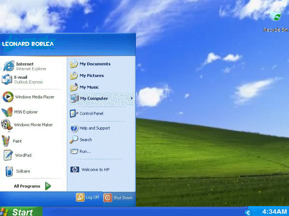
Task: Click the All Programs label
Action: (27, 186)
